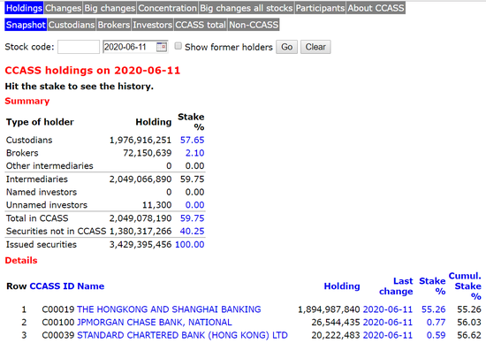Open the Non-CCASS sub-tab
Image resolution: width=486 pixels, height=343 pixels.
[x=254, y=25]
